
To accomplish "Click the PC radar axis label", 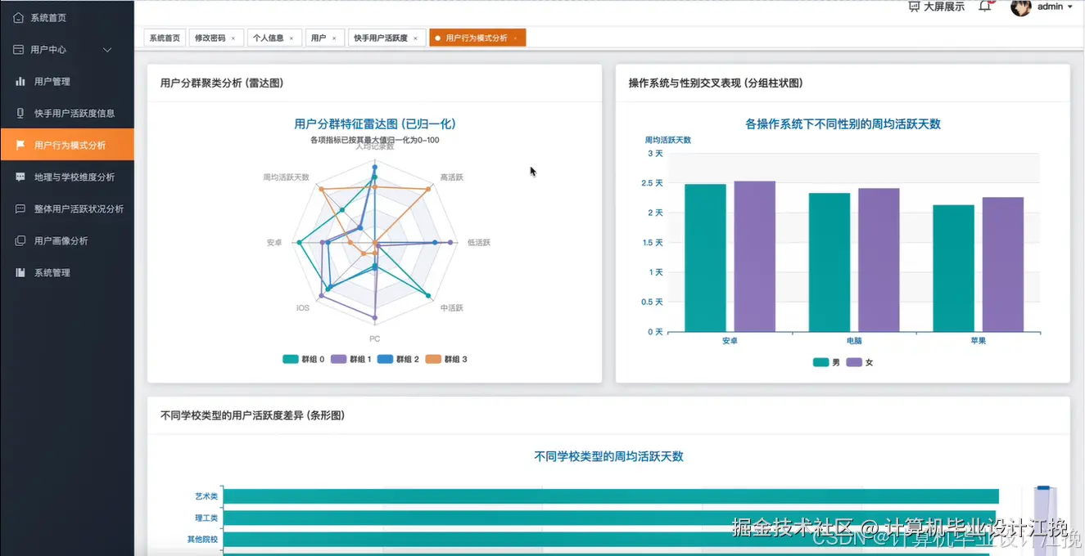I will [x=374, y=339].
